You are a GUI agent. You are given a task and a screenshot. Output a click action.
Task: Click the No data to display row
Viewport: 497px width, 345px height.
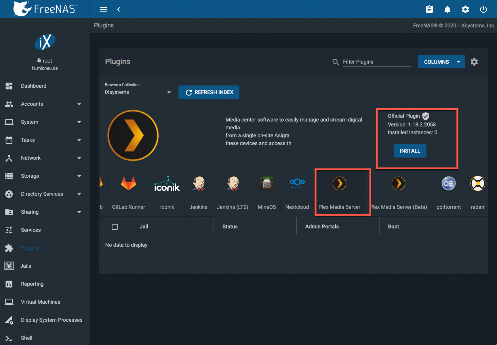[x=294, y=245]
